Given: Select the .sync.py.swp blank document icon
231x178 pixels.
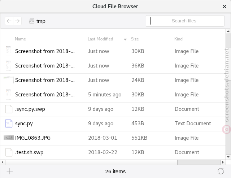Looking at the screenshot, I should pos(9,109).
